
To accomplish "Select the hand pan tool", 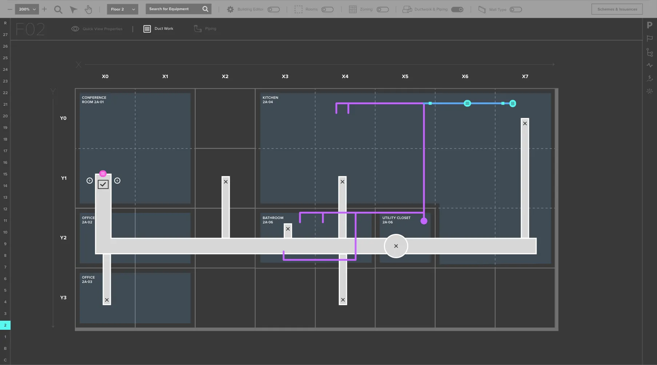I will click(x=88, y=9).
